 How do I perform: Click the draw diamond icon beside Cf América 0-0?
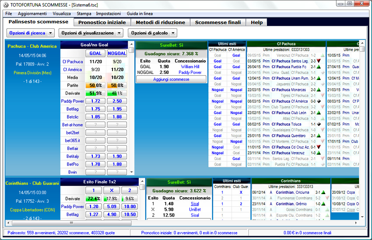coord(319,101)
